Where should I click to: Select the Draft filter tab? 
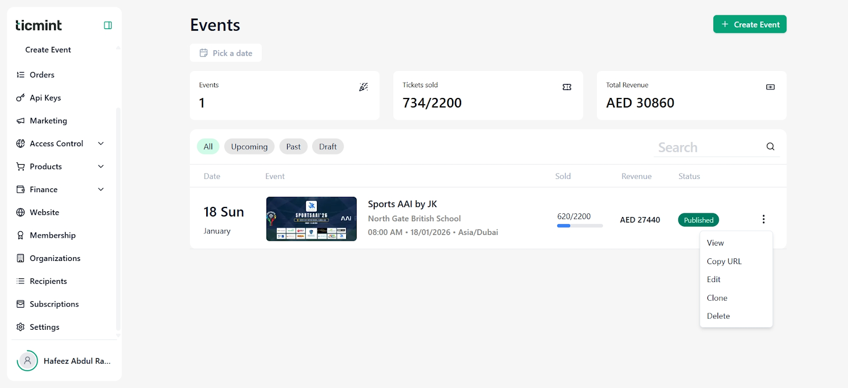pos(328,147)
